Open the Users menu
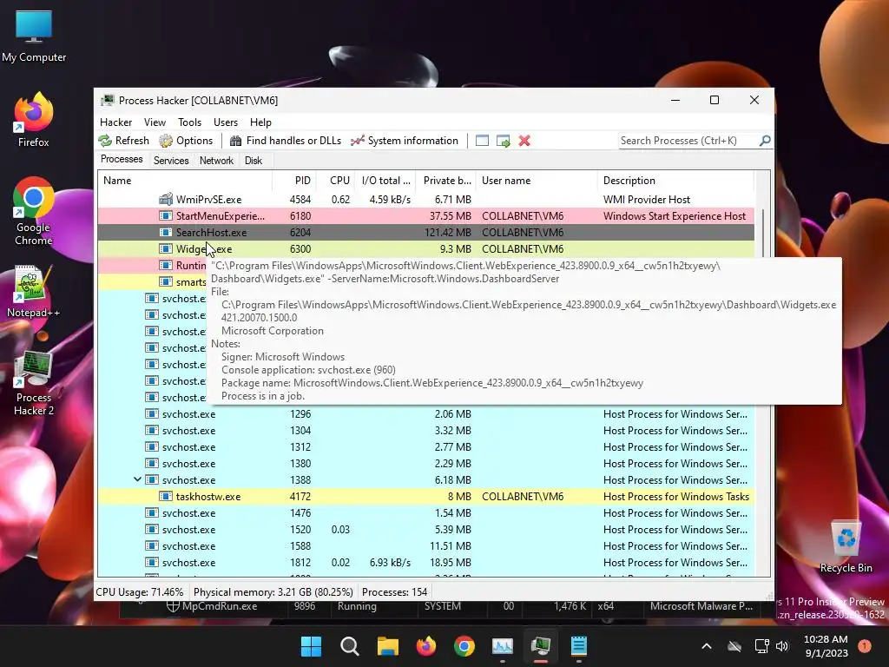 (x=226, y=122)
